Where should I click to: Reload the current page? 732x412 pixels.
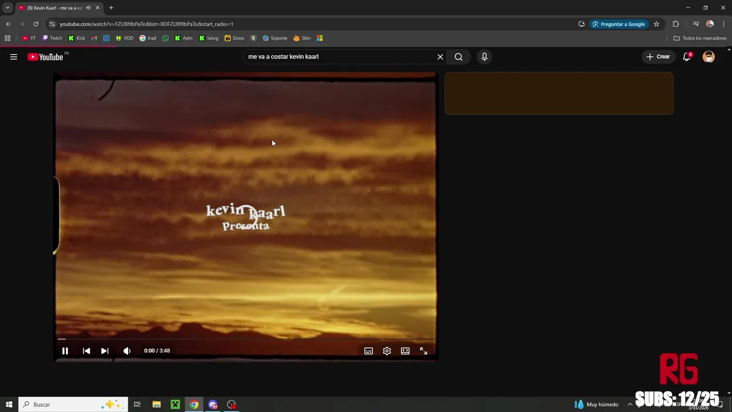click(35, 24)
